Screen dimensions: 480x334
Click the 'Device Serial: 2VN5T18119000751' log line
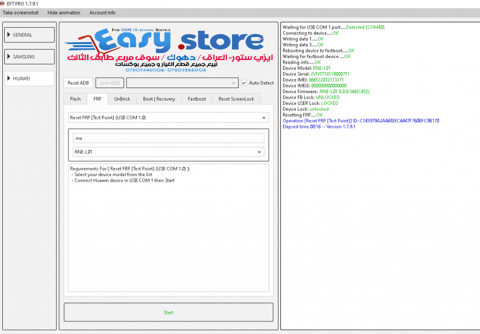pos(316,74)
